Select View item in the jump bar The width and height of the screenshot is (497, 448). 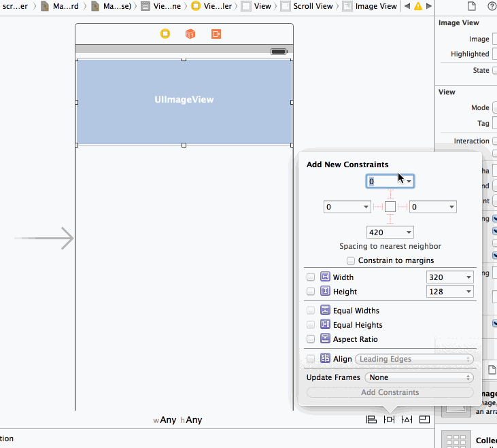[x=256, y=6]
